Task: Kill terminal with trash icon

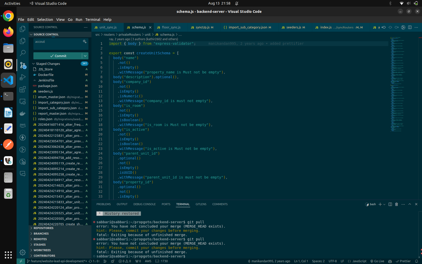Action: pyautogui.click(x=396, y=204)
